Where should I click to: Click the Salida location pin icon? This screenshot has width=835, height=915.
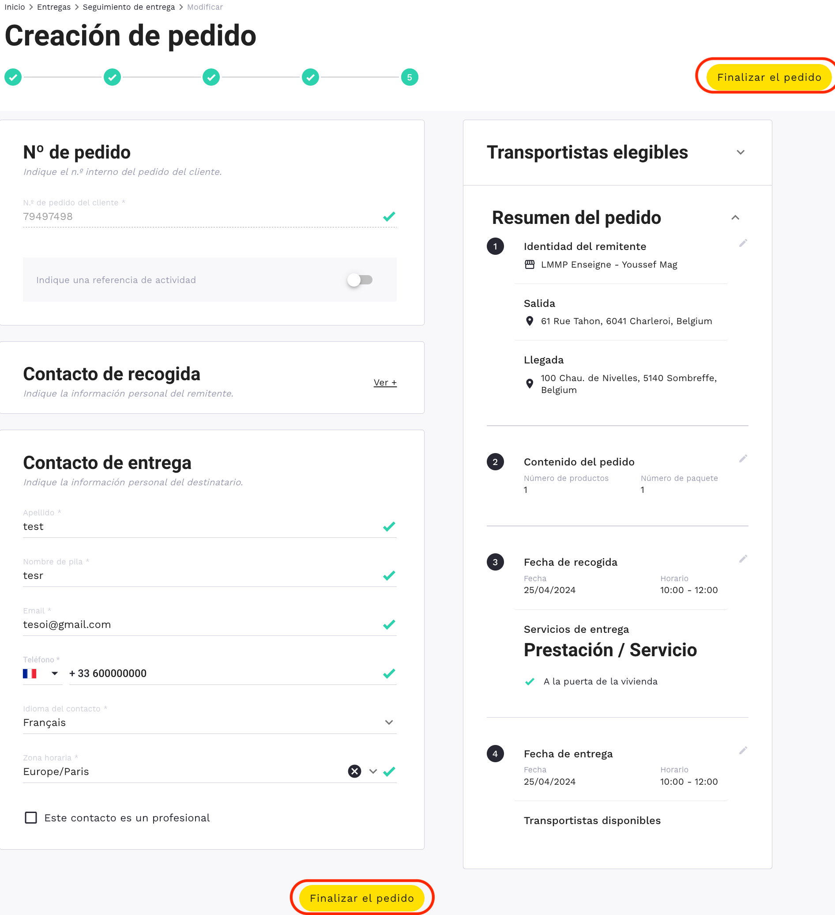pyautogui.click(x=529, y=321)
